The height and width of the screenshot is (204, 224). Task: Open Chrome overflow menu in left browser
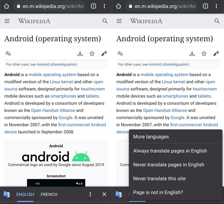104,6
